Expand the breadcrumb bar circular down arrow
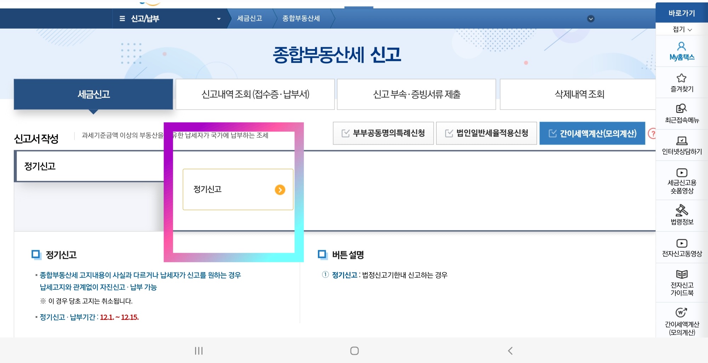Screen dimensions: 708x363 tap(591, 19)
